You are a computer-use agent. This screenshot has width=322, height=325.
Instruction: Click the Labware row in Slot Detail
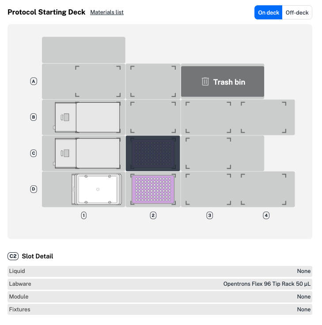coord(160,284)
